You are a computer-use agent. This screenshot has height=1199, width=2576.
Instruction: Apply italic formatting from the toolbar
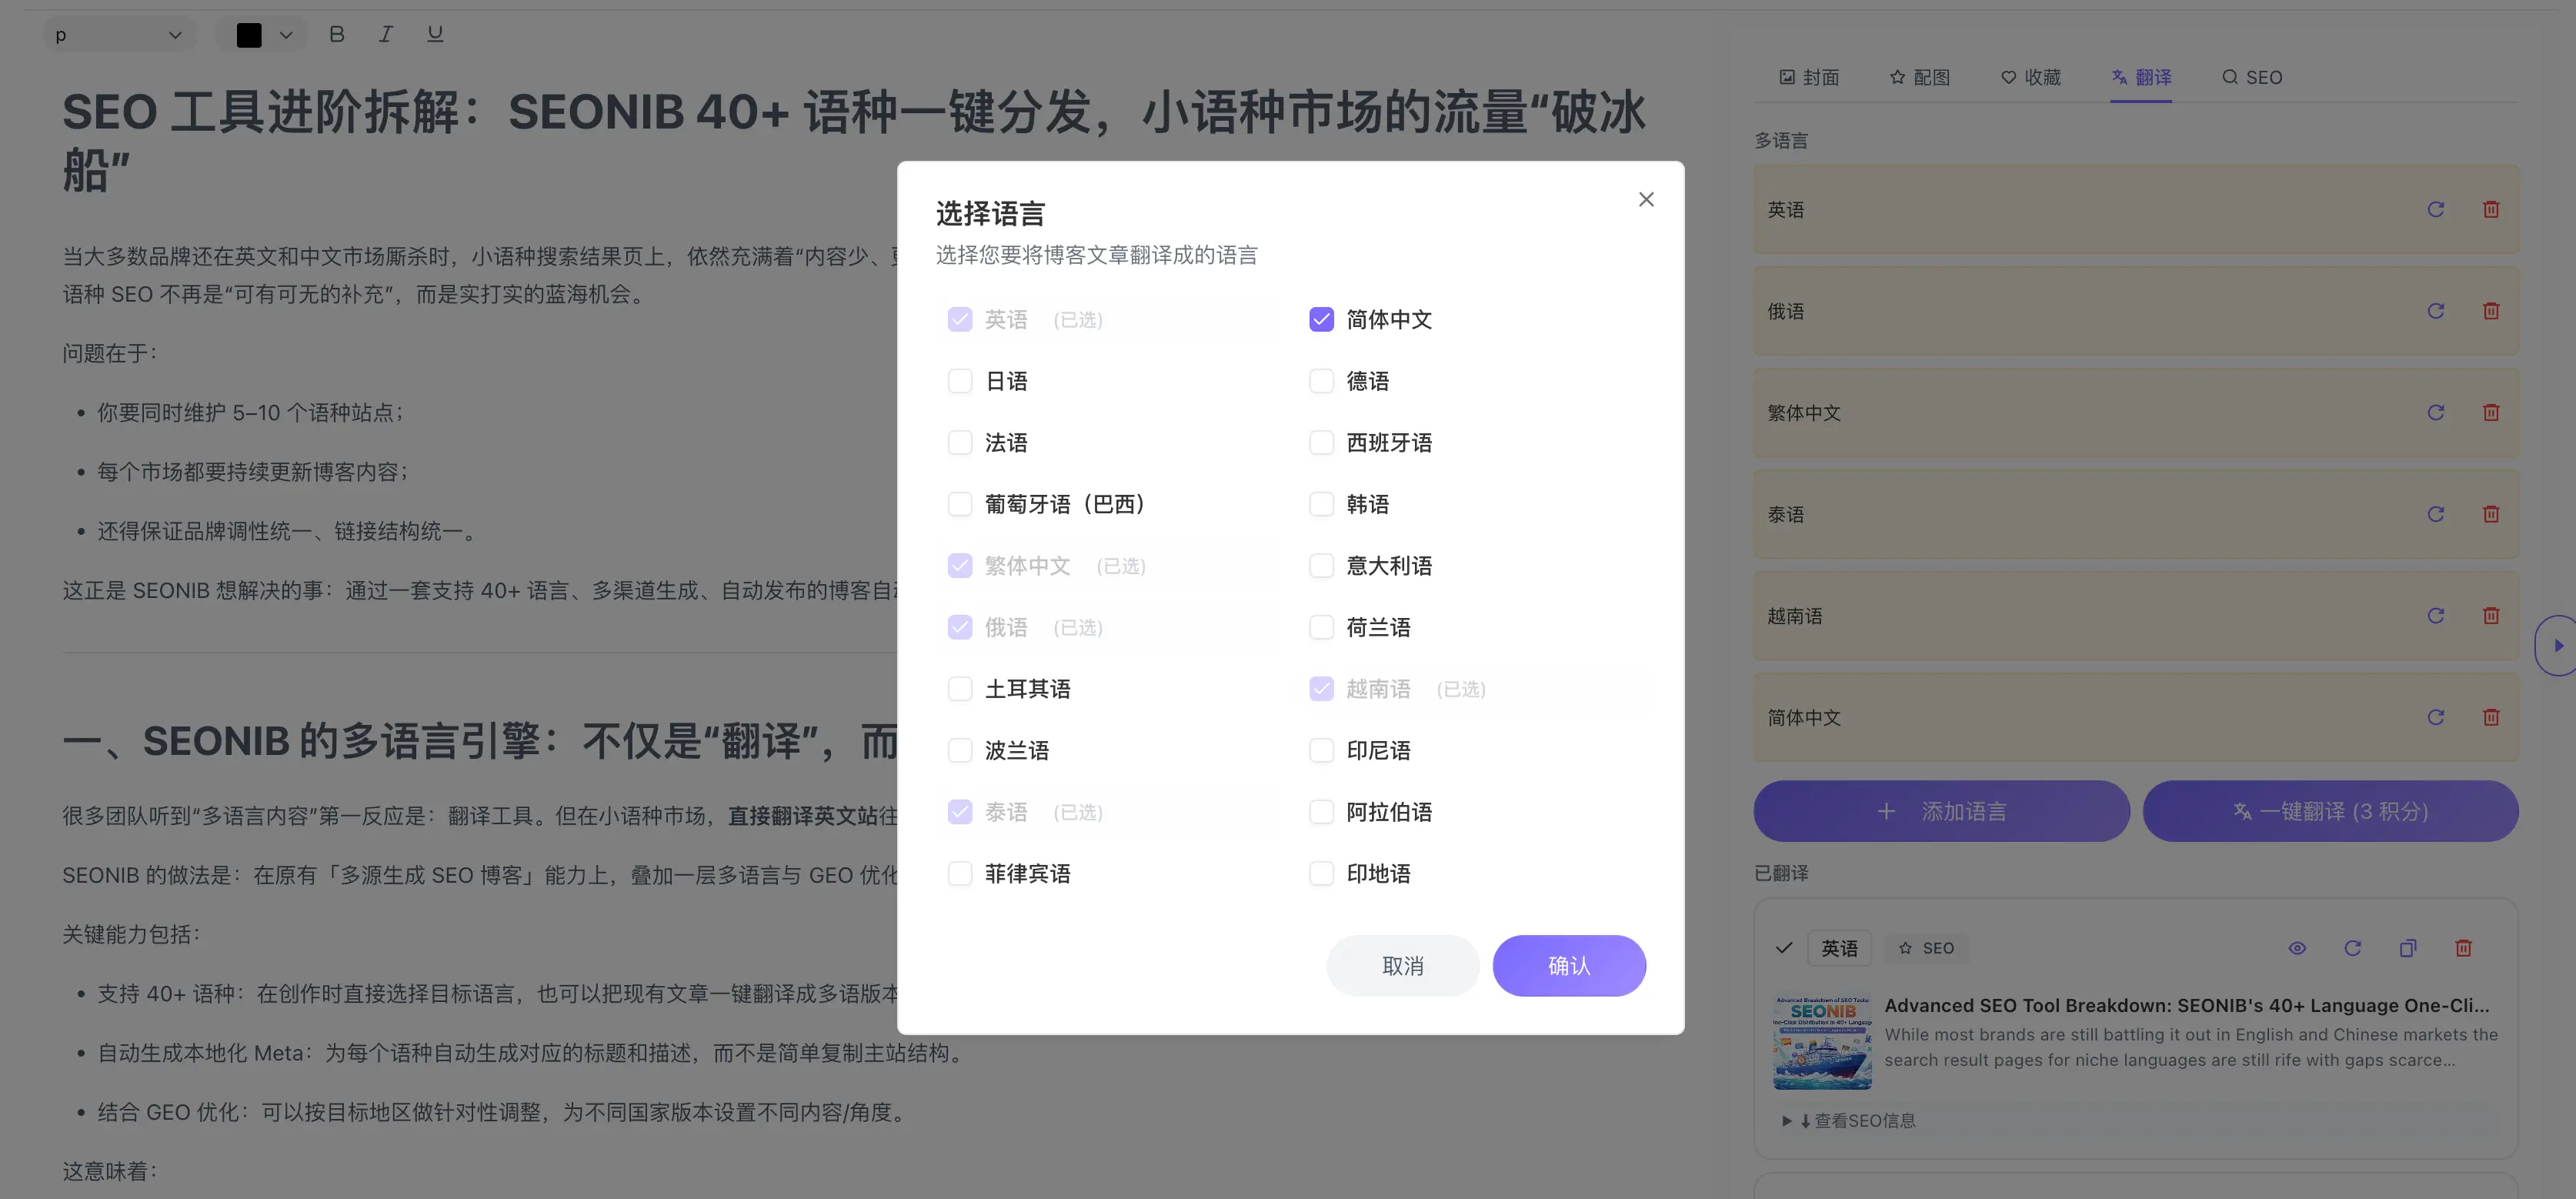tap(385, 34)
